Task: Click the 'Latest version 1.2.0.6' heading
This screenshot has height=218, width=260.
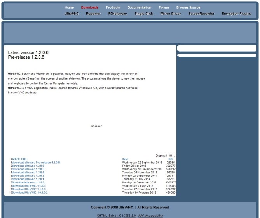Action: [28, 52]
